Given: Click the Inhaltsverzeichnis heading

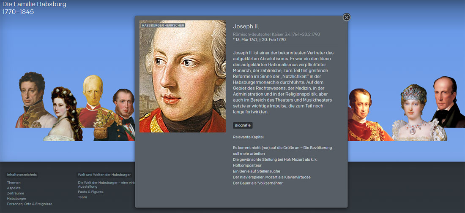Looking at the screenshot, I should [x=22, y=175].
